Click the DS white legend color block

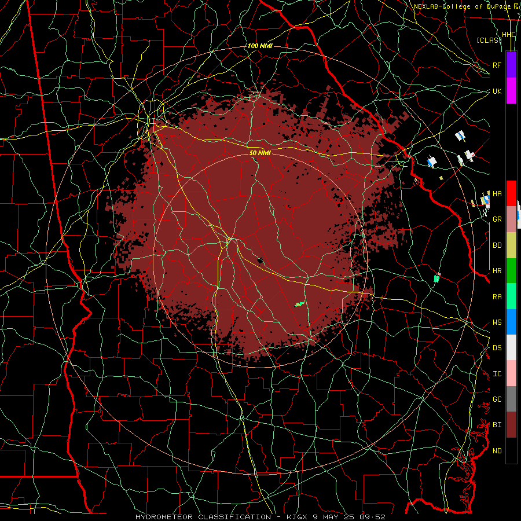[x=511, y=347]
